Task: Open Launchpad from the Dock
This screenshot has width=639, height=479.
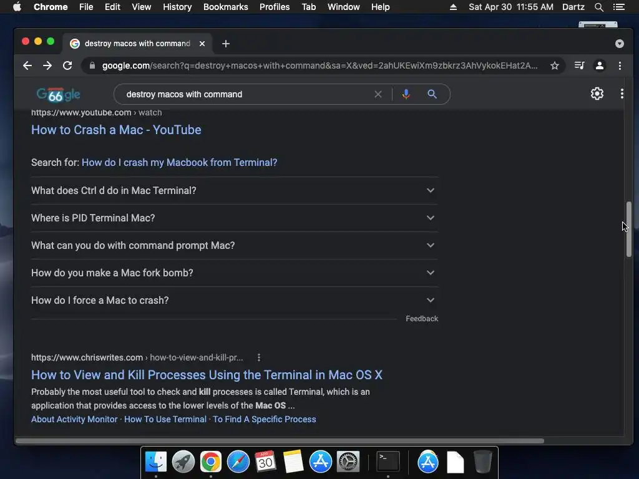Action: (x=183, y=462)
